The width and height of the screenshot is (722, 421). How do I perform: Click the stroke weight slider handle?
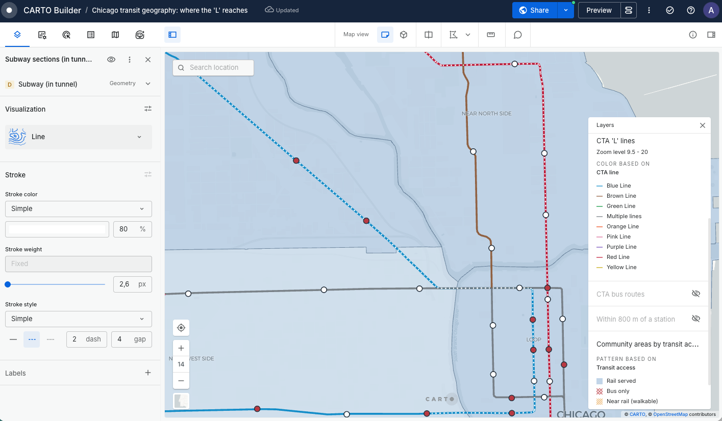point(8,284)
